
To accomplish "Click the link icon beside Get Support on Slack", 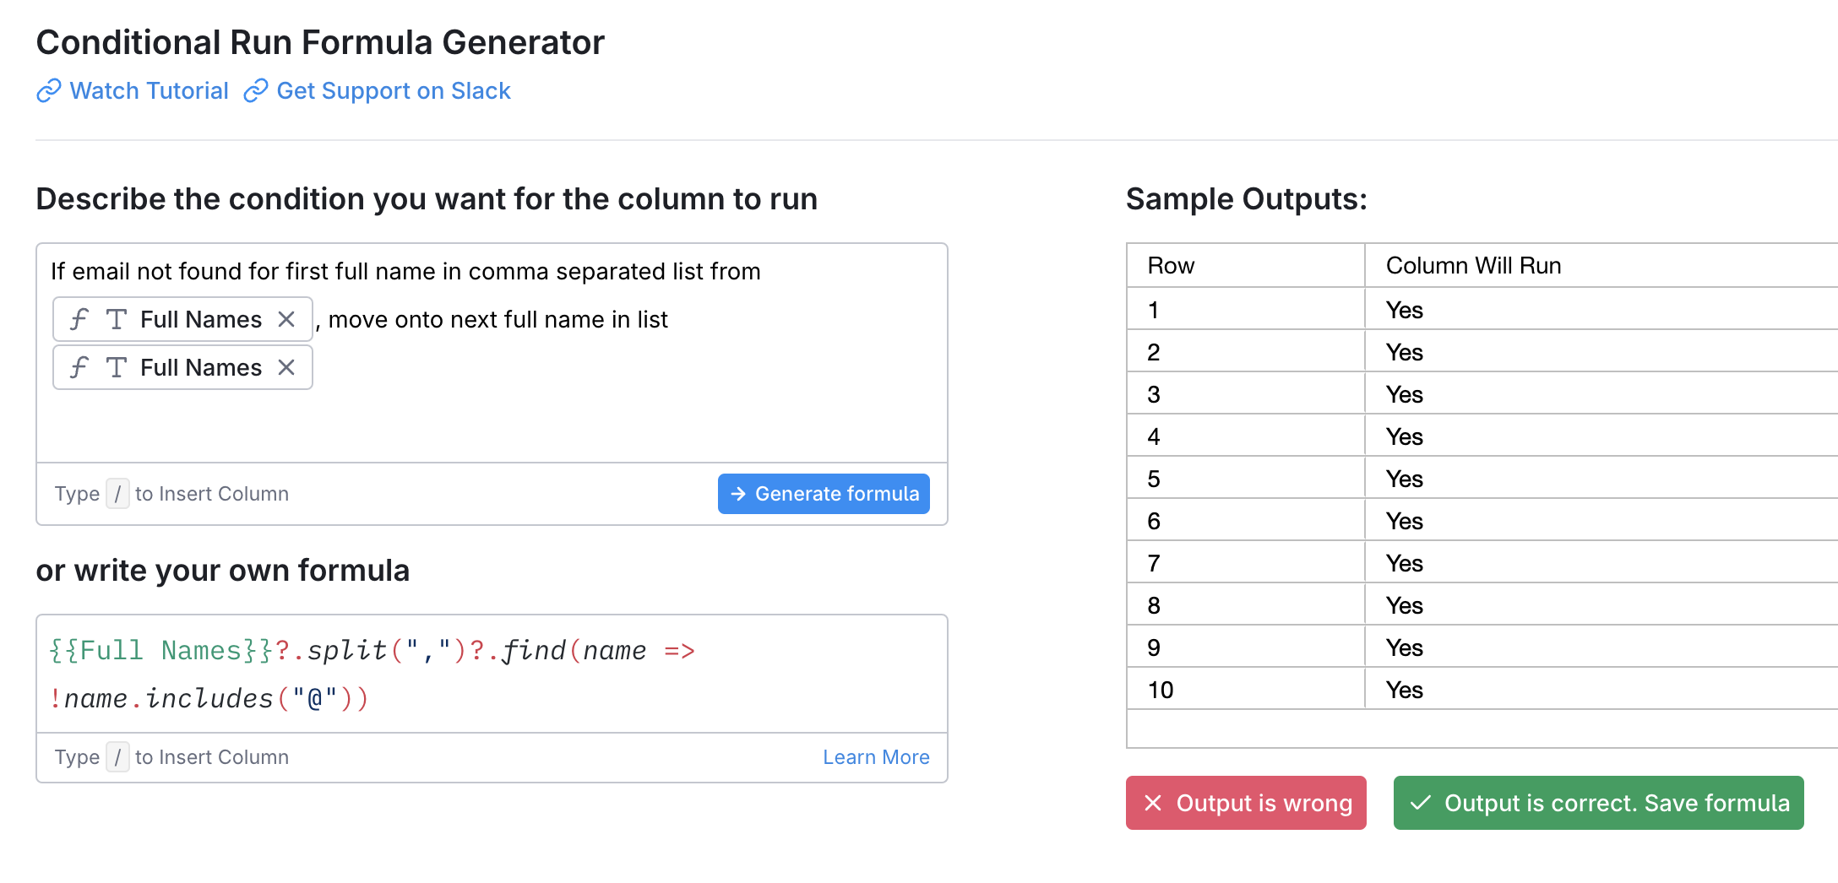I will click(x=256, y=90).
